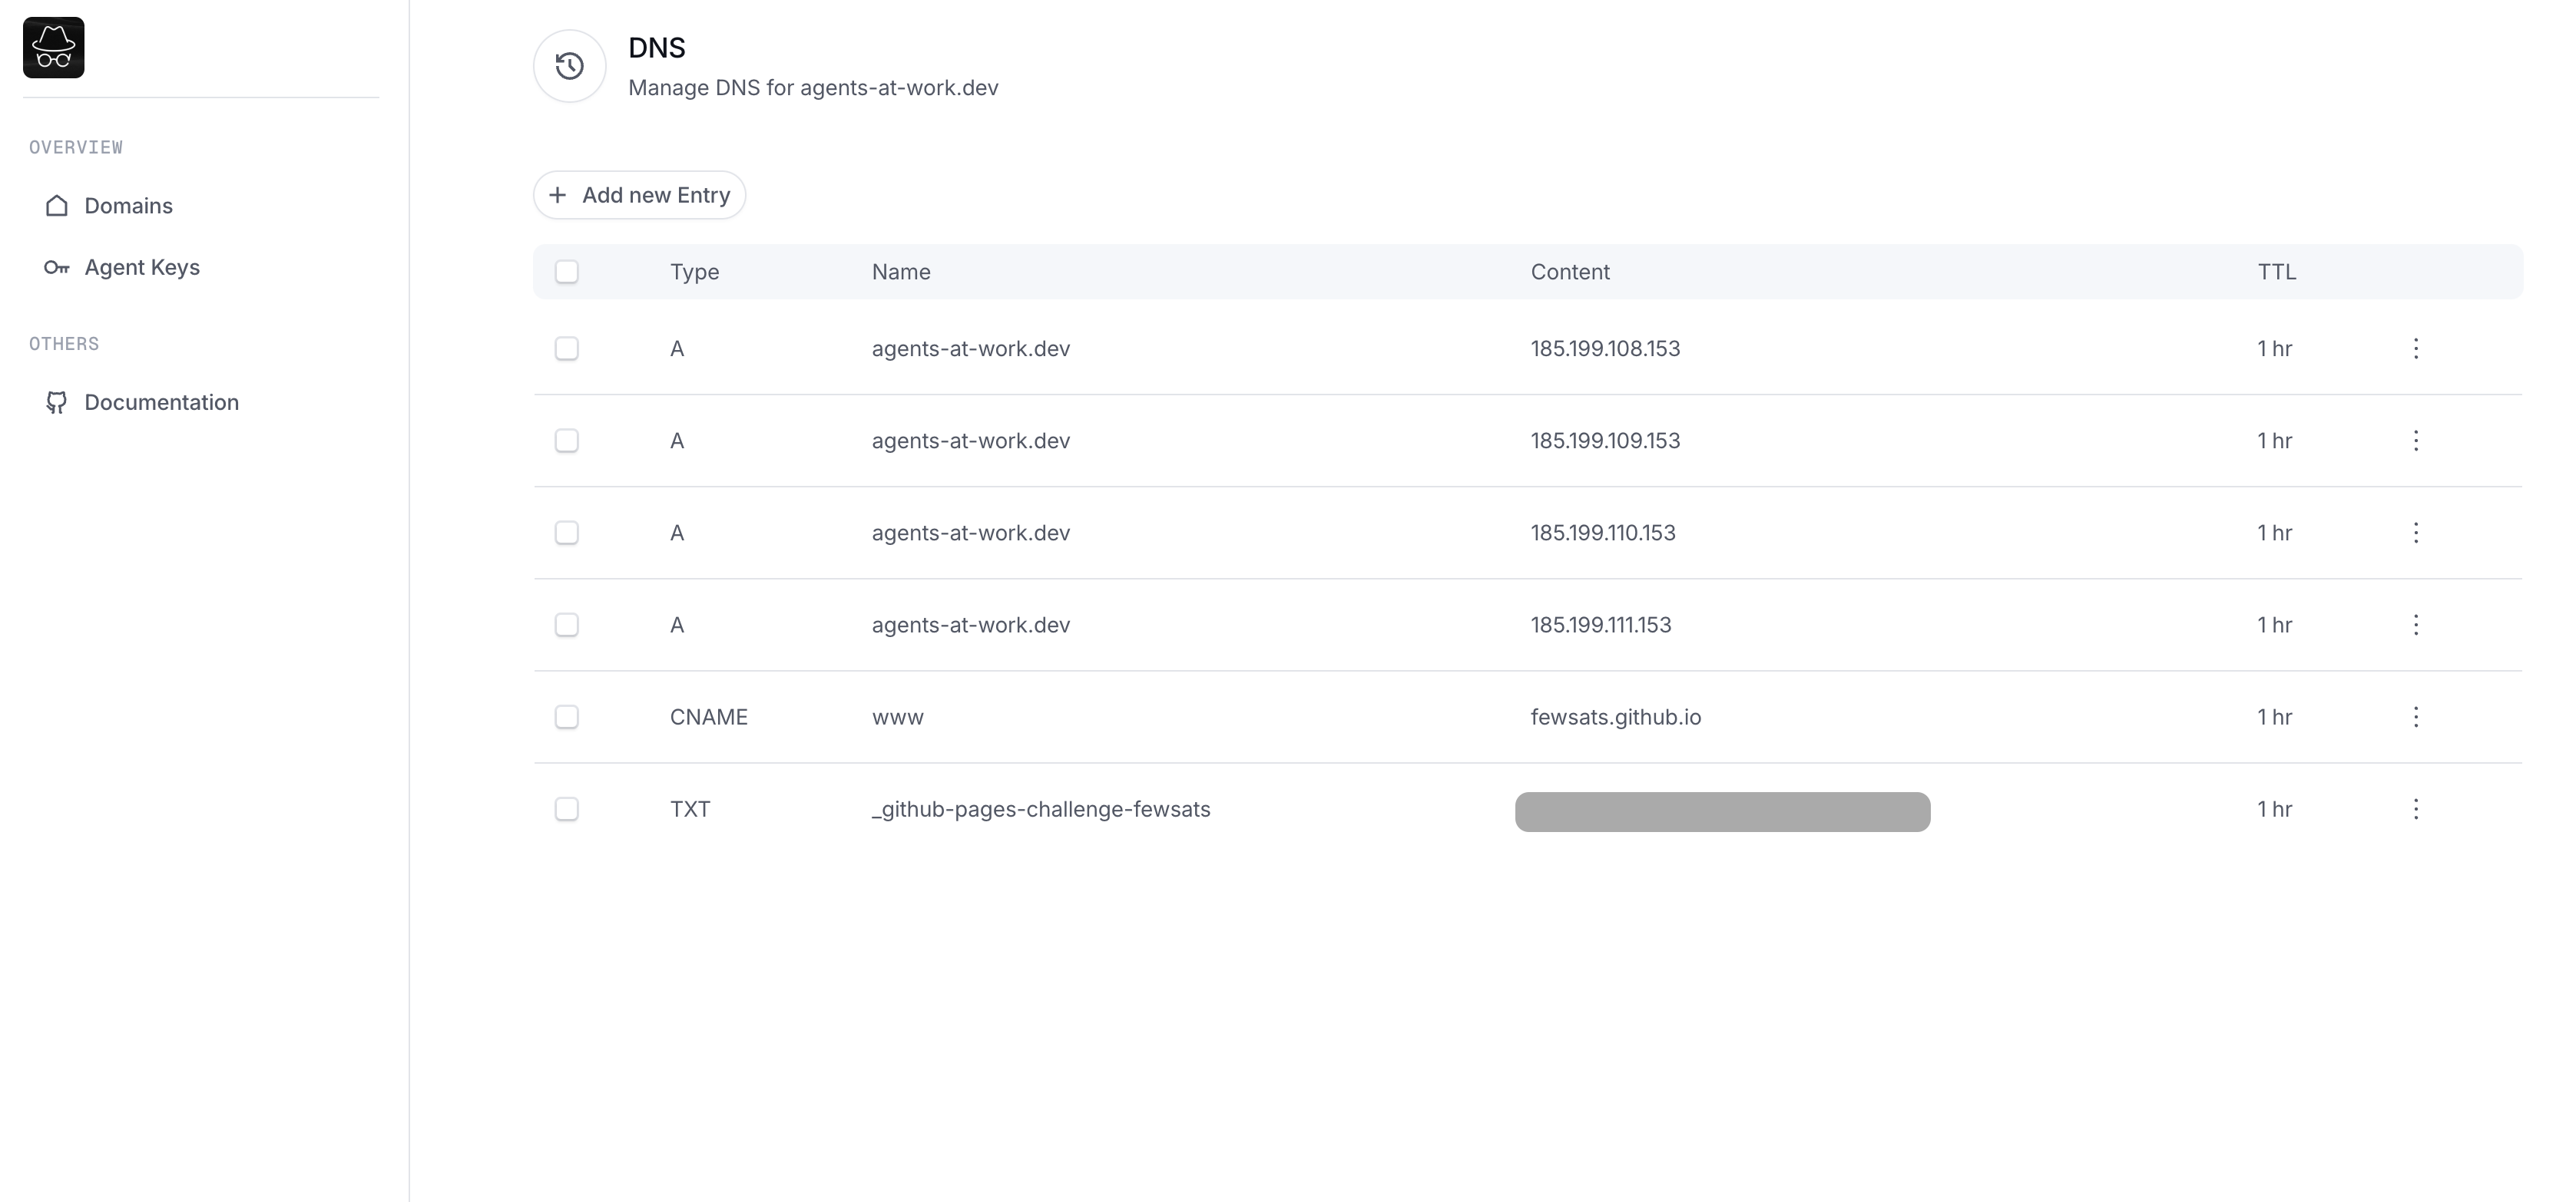Open three-dot menu for CNAME www record
This screenshot has width=2576, height=1202.
(2415, 718)
